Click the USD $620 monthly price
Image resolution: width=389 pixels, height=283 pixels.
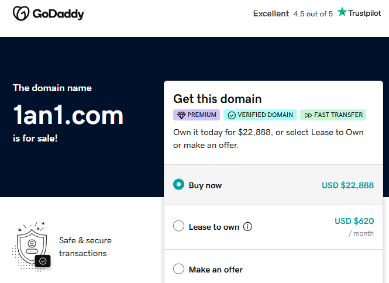click(354, 221)
